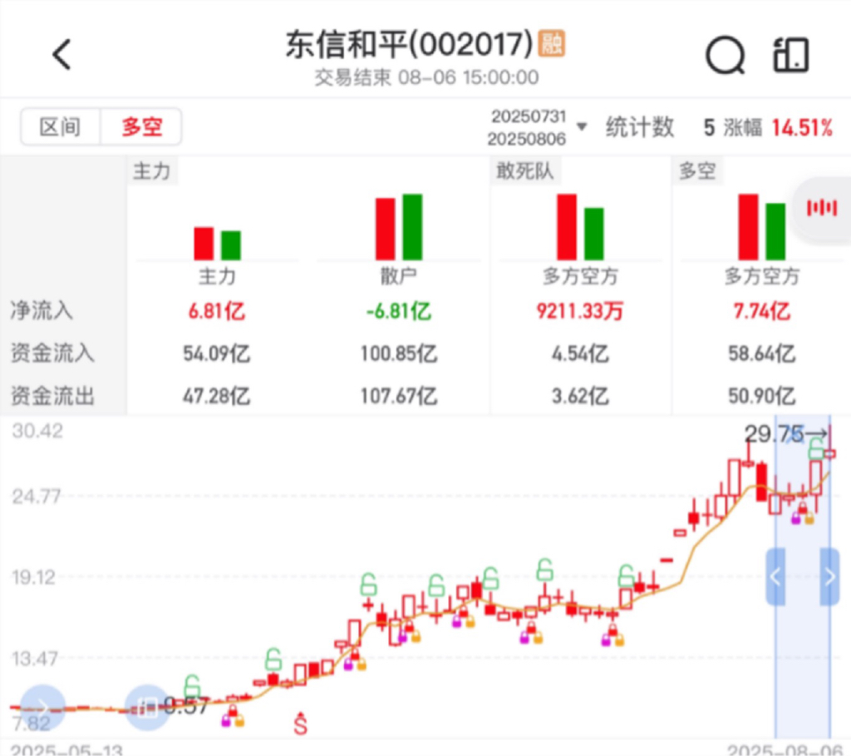Tap the 资金流出 row label

coord(52,396)
